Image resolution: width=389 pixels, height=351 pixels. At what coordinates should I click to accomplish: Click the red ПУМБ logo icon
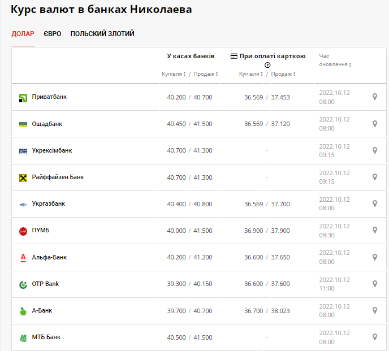point(23,231)
